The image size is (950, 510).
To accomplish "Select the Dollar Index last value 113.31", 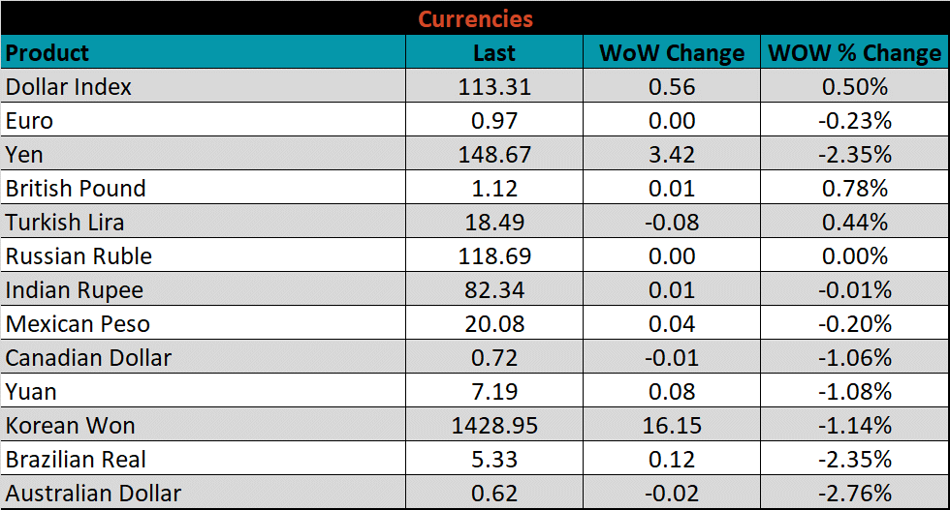I will point(494,87).
